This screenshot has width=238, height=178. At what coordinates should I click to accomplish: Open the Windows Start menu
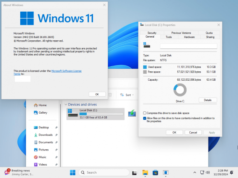tap(73, 173)
